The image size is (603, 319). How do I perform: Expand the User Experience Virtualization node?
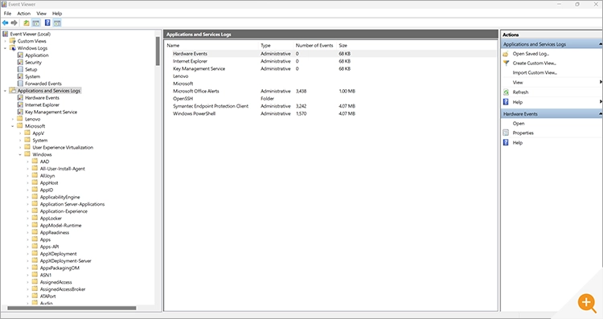coord(20,148)
